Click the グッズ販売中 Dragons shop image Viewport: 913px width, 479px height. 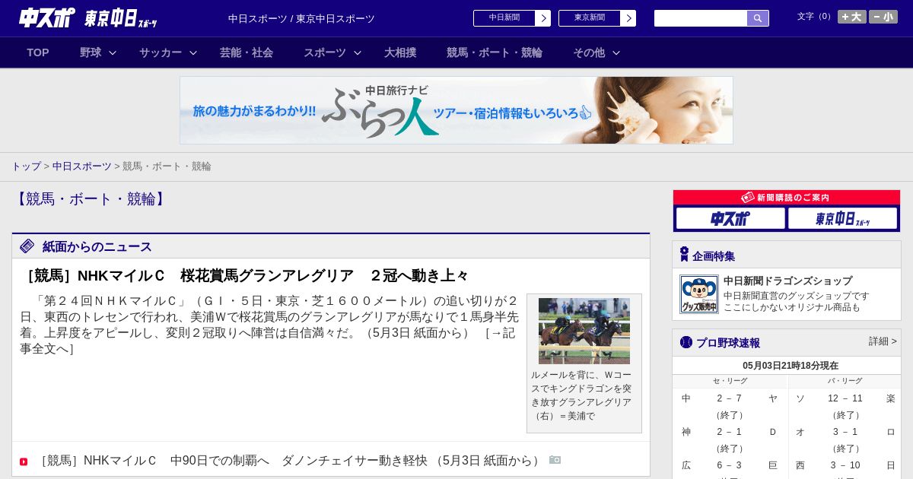pos(699,294)
